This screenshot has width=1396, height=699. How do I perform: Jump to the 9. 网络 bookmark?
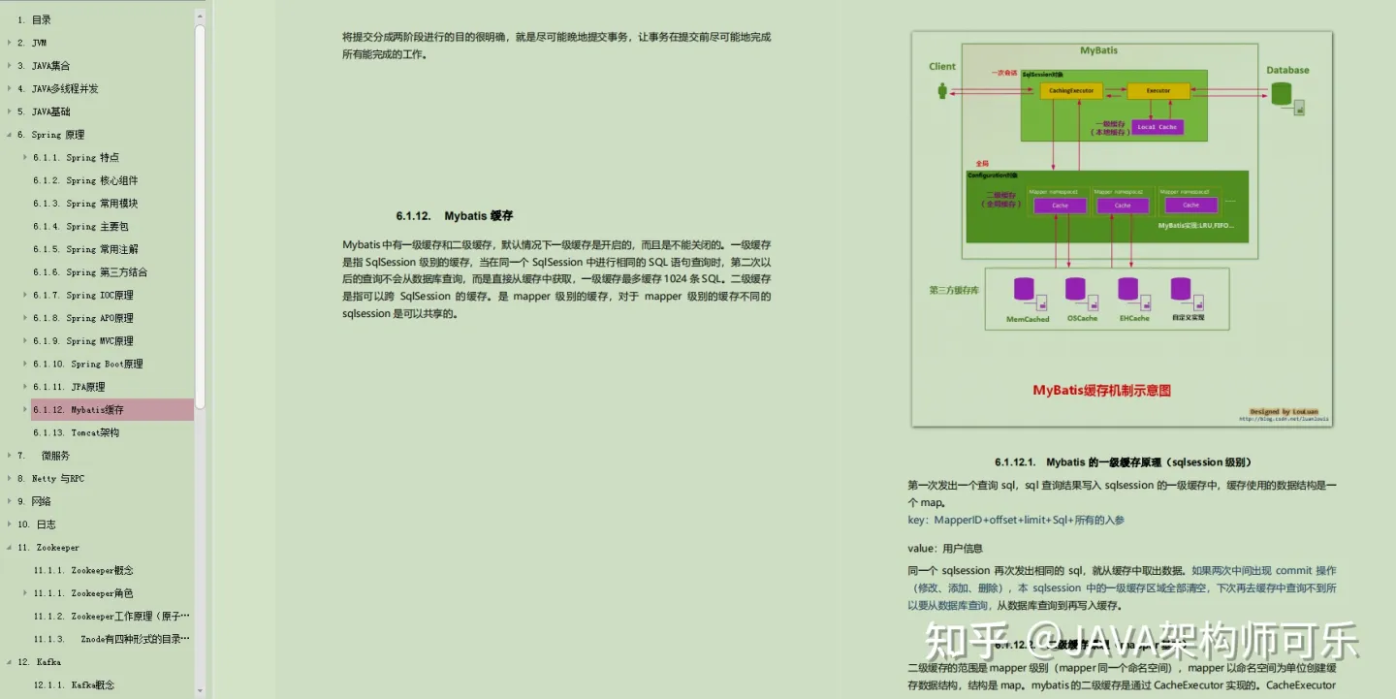[x=34, y=501]
